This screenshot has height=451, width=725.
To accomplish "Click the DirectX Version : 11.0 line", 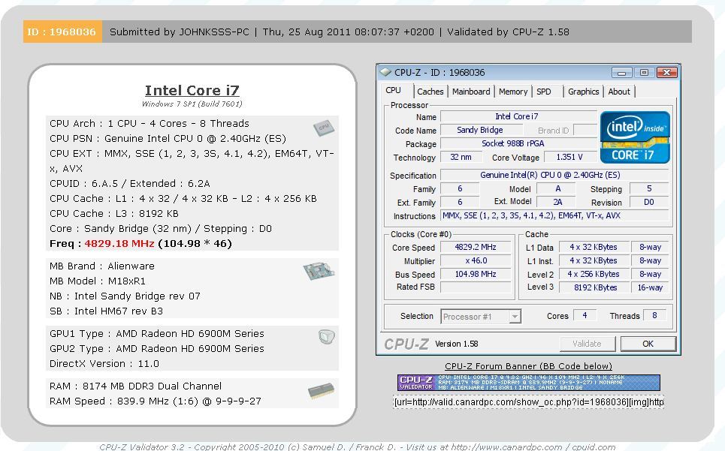I will (x=104, y=364).
